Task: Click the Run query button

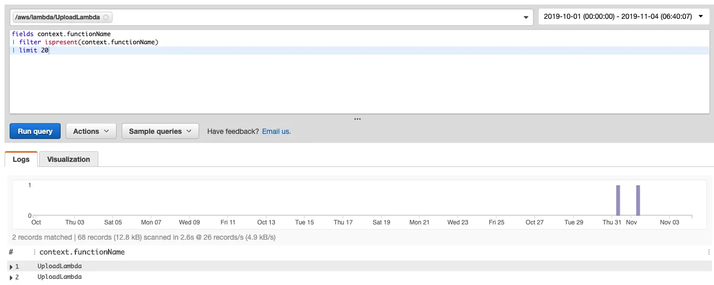Action: pyautogui.click(x=35, y=131)
